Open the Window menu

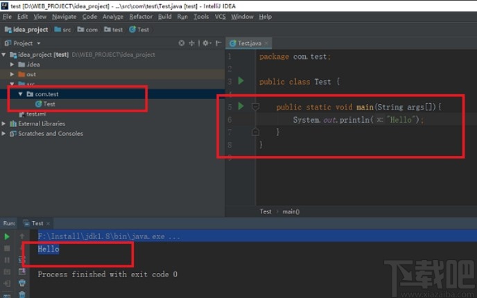click(242, 17)
